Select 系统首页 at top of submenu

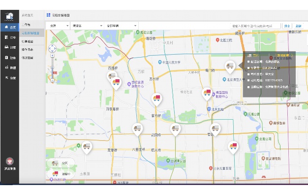[x=27, y=15]
